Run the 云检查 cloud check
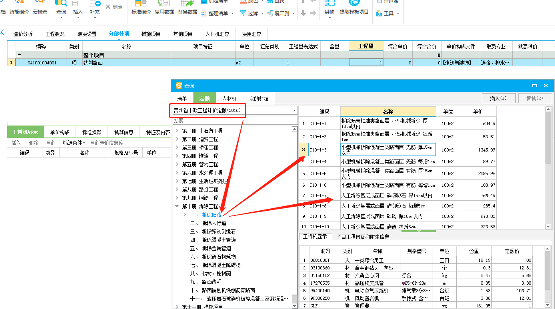This screenshot has height=309, width=555. pyautogui.click(x=40, y=8)
